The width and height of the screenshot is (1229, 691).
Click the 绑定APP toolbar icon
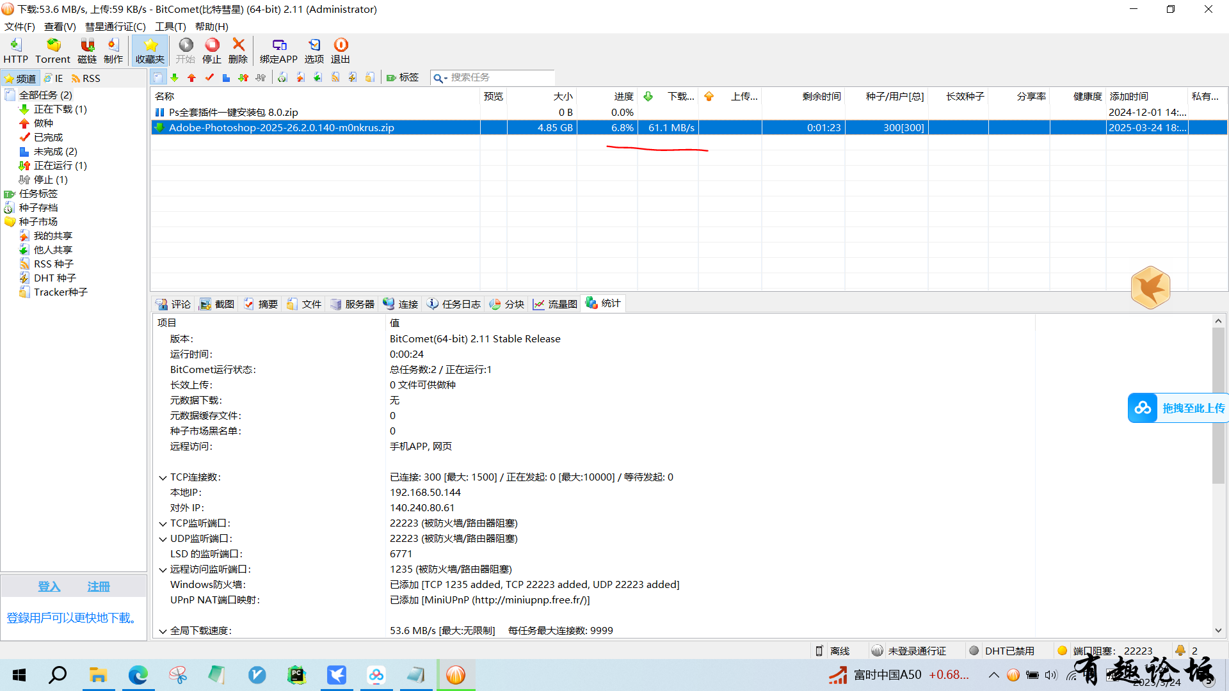278,51
